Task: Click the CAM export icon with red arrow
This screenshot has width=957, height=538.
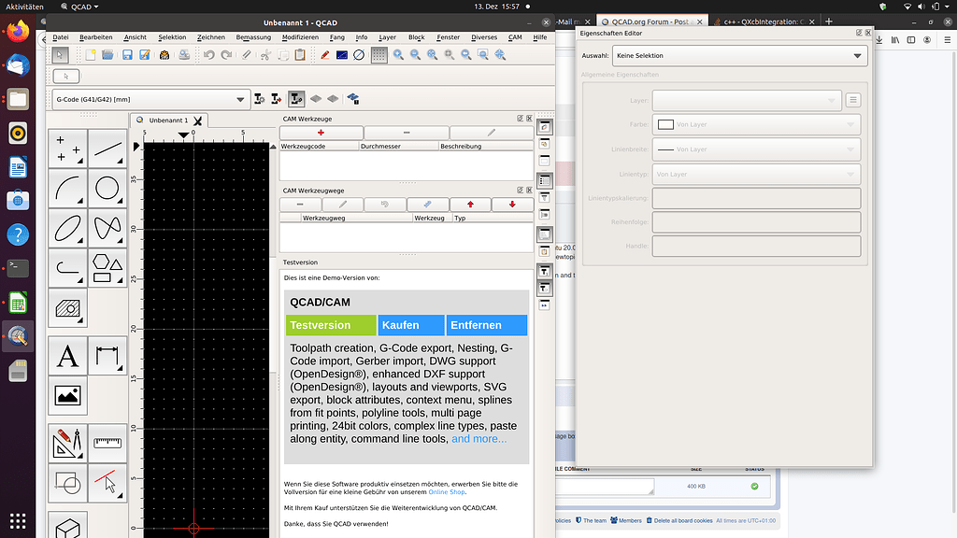Action: 277,99
